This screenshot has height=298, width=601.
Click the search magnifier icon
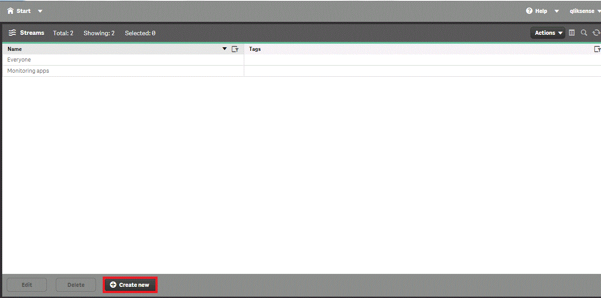pyautogui.click(x=584, y=33)
